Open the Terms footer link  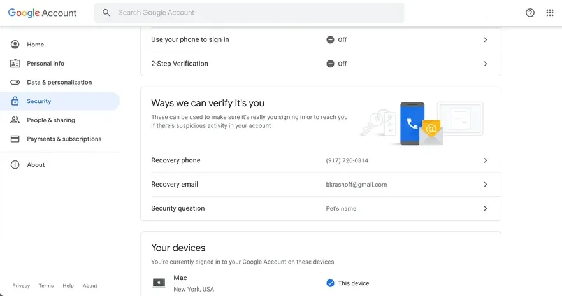[46, 286]
